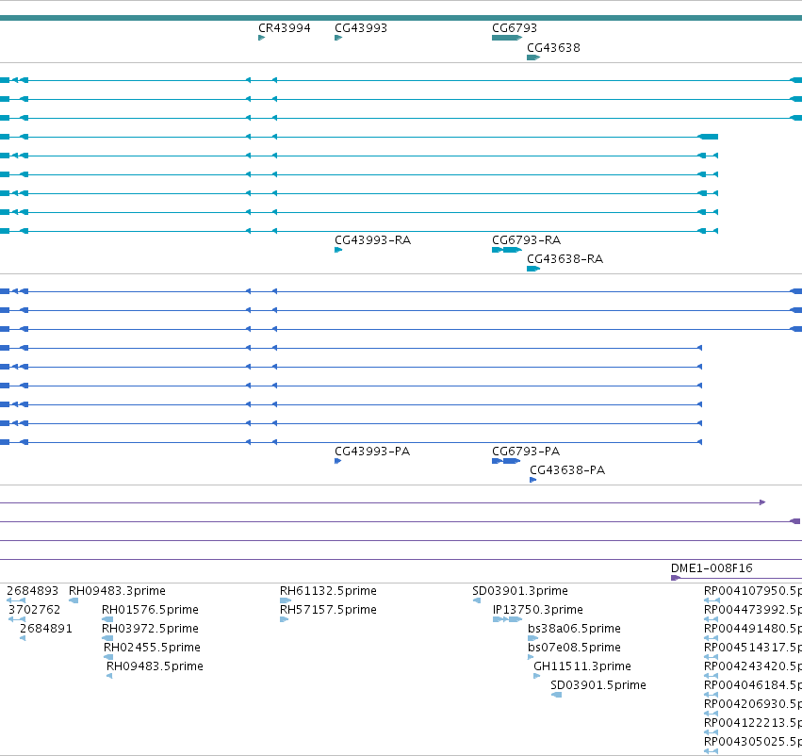Open the CG43993-RA transcript label
The image size is (802, 756).
tap(373, 240)
